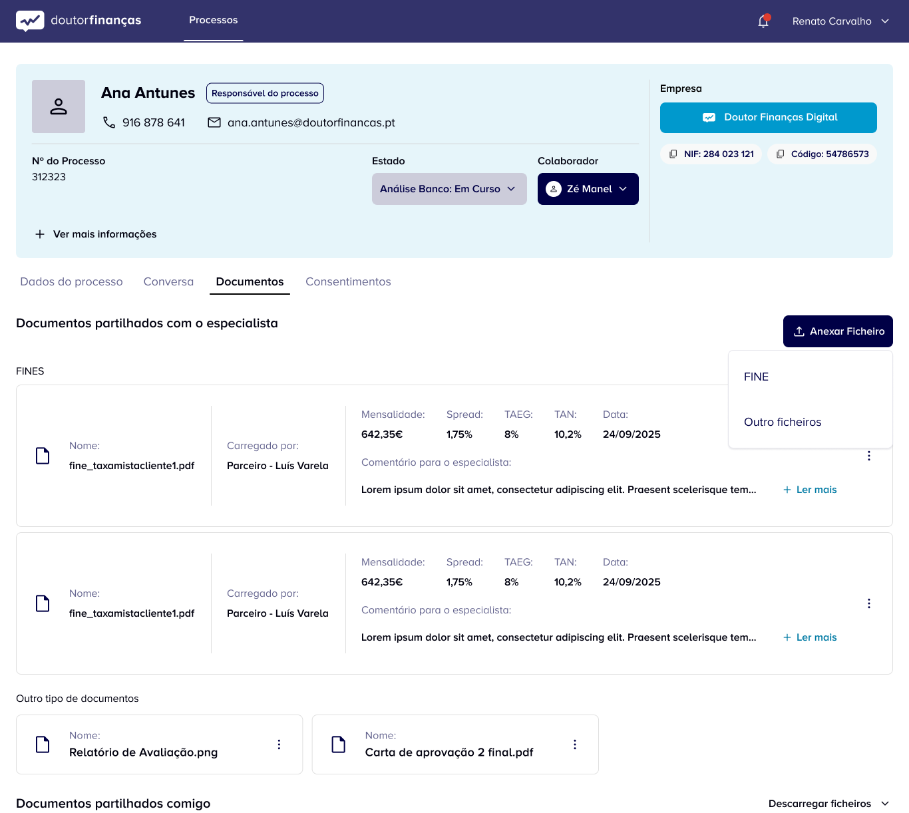Switch to the Conversa tab
This screenshot has height=813, width=909.
coord(168,281)
